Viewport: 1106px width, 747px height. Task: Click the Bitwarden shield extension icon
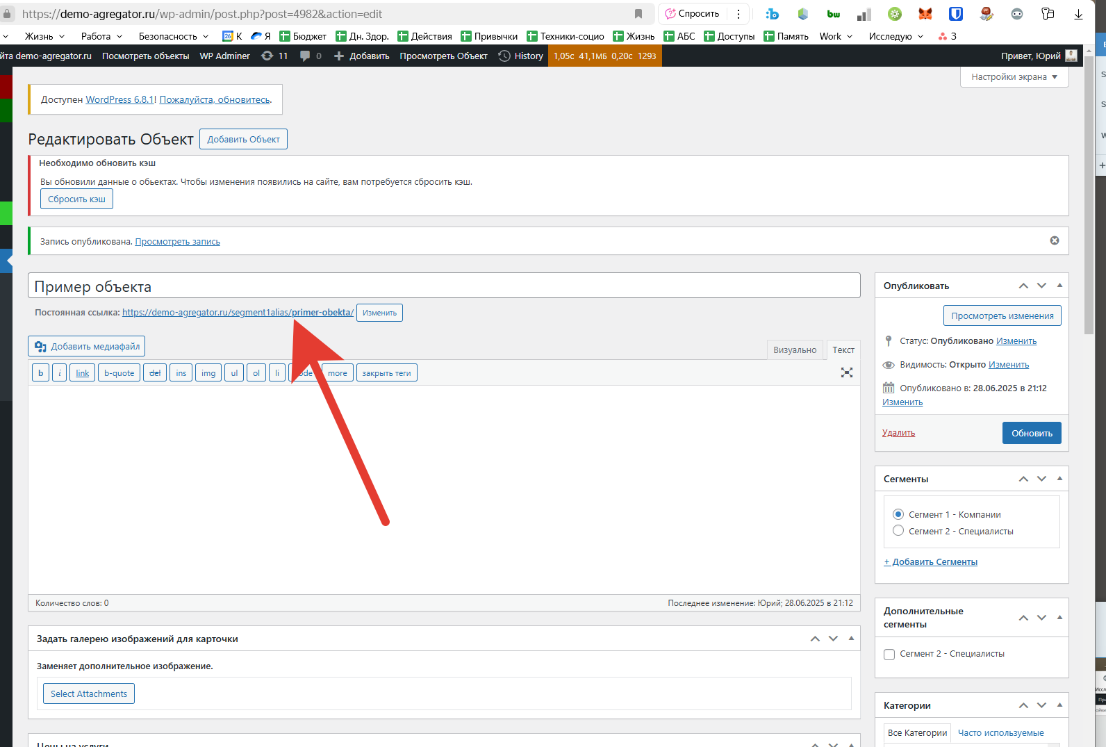point(955,14)
